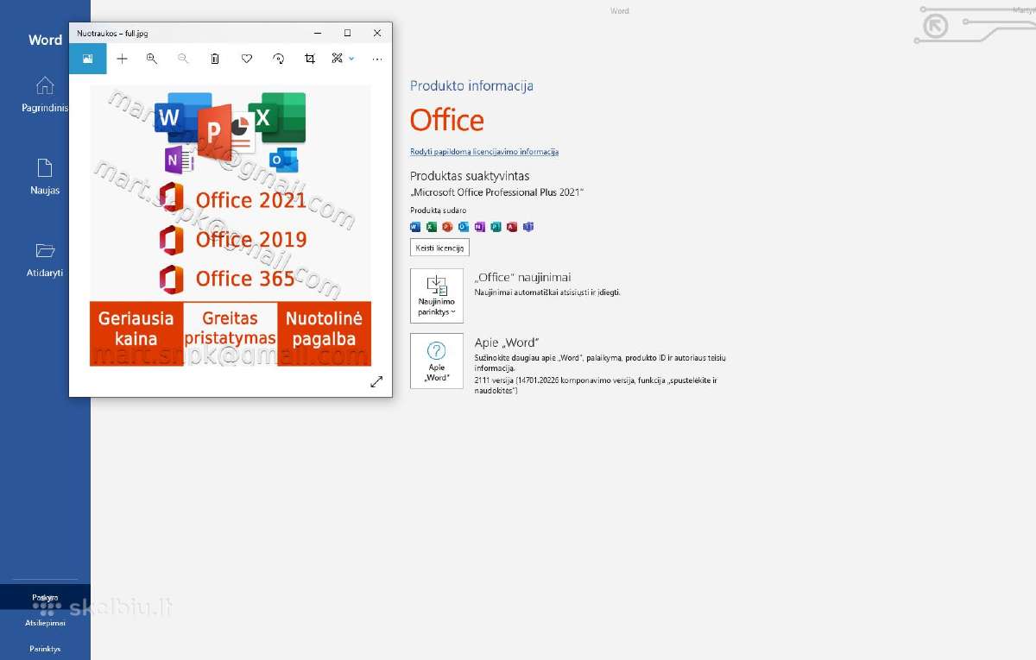Maximize the Nuotraukos photo window
The width and height of the screenshot is (1036, 660).
click(347, 33)
